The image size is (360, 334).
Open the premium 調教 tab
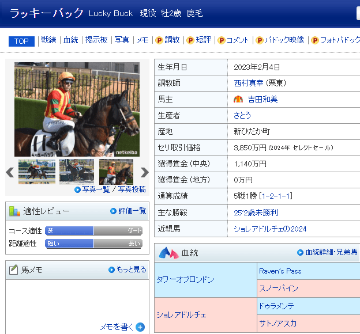(x=172, y=40)
